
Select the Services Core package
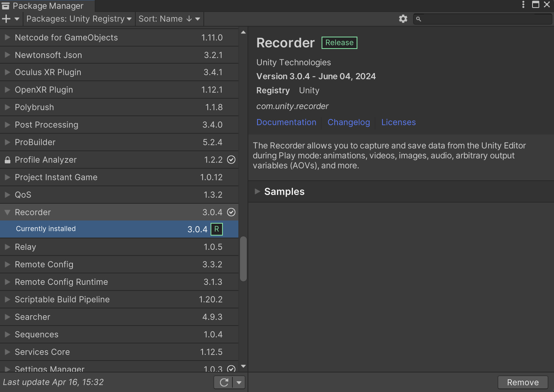point(119,352)
